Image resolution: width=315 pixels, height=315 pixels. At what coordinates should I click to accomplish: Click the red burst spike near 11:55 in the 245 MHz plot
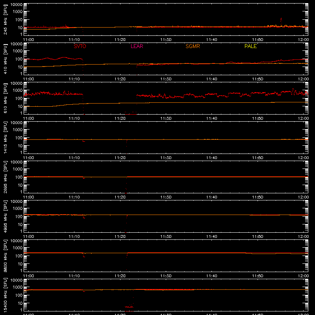tap(281, 22)
